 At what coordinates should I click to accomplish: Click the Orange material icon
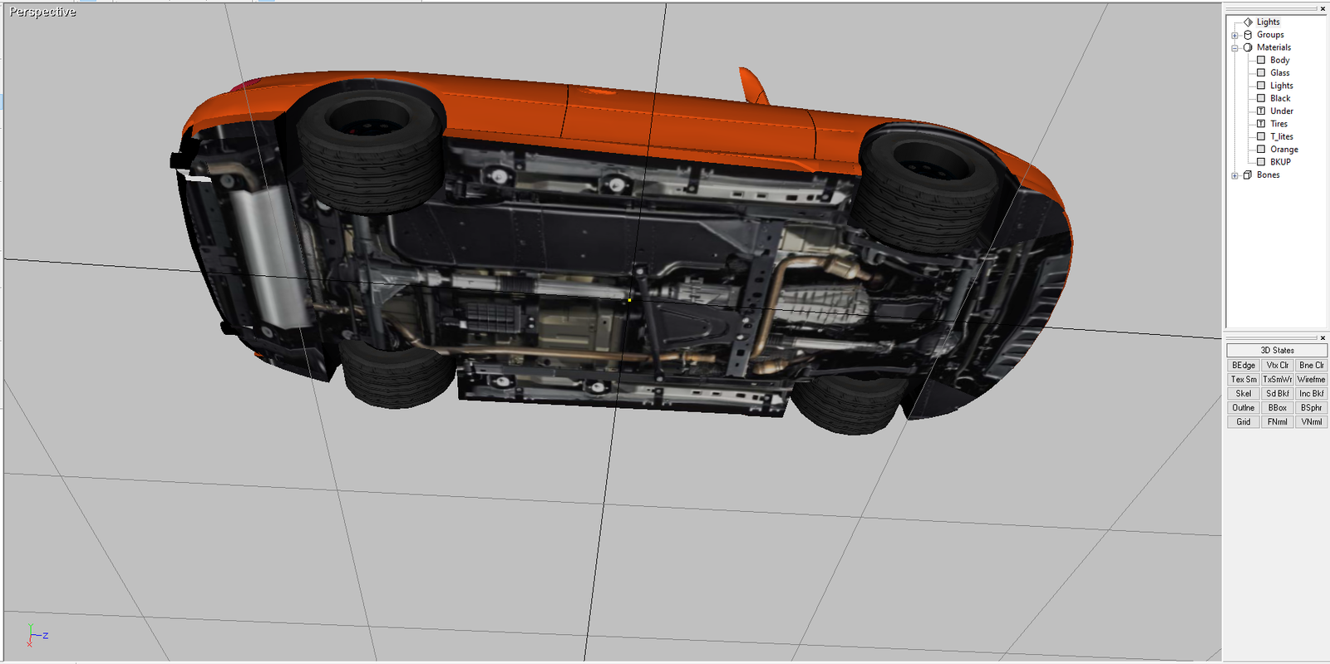(1261, 150)
